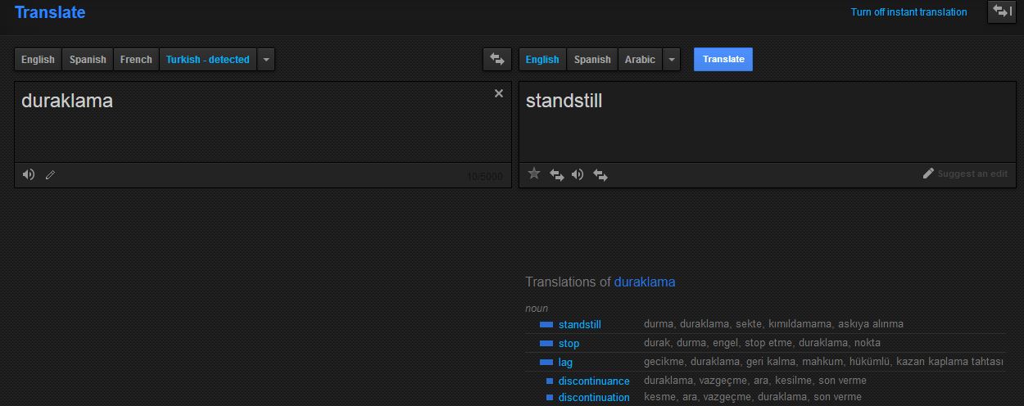Switch the target language to Spanish
1024x406 pixels.
[x=592, y=60]
